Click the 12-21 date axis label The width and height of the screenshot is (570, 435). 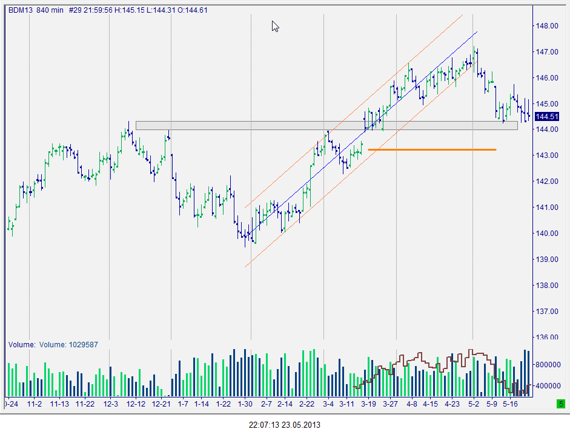point(161,404)
